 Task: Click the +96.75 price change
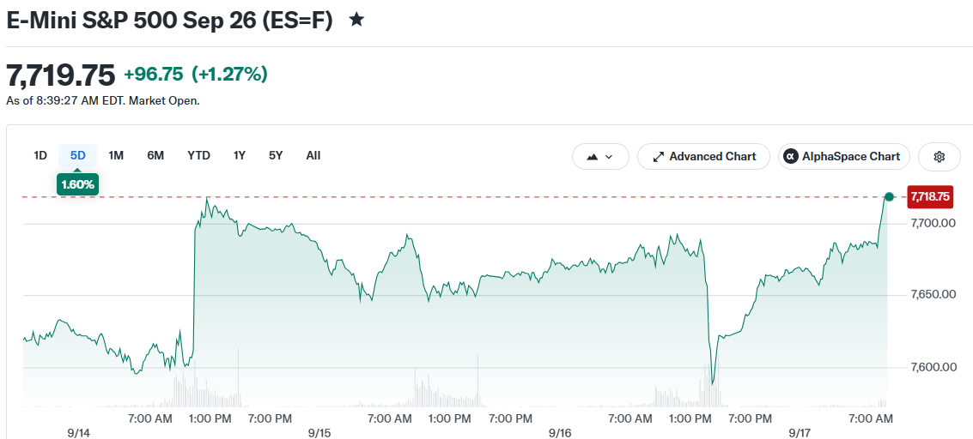pyautogui.click(x=154, y=75)
